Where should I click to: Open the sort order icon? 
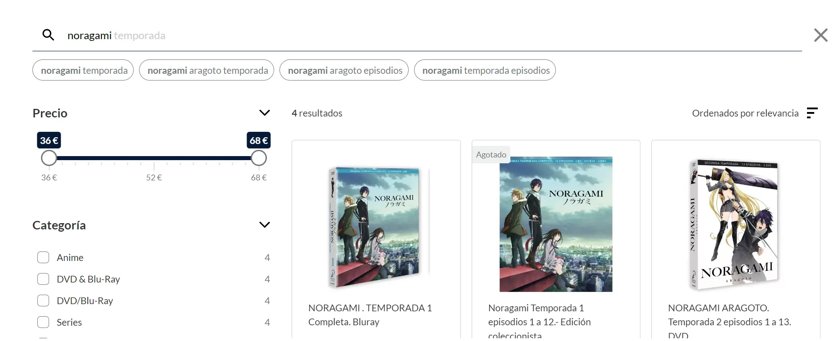click(x=812, y=113)
